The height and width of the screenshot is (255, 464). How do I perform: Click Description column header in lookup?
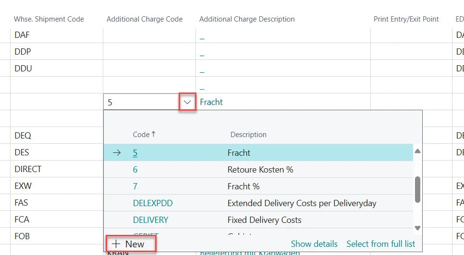pyautogui.click(x=248, y=135)
